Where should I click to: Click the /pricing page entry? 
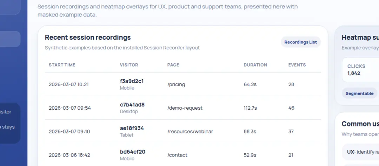176,84
